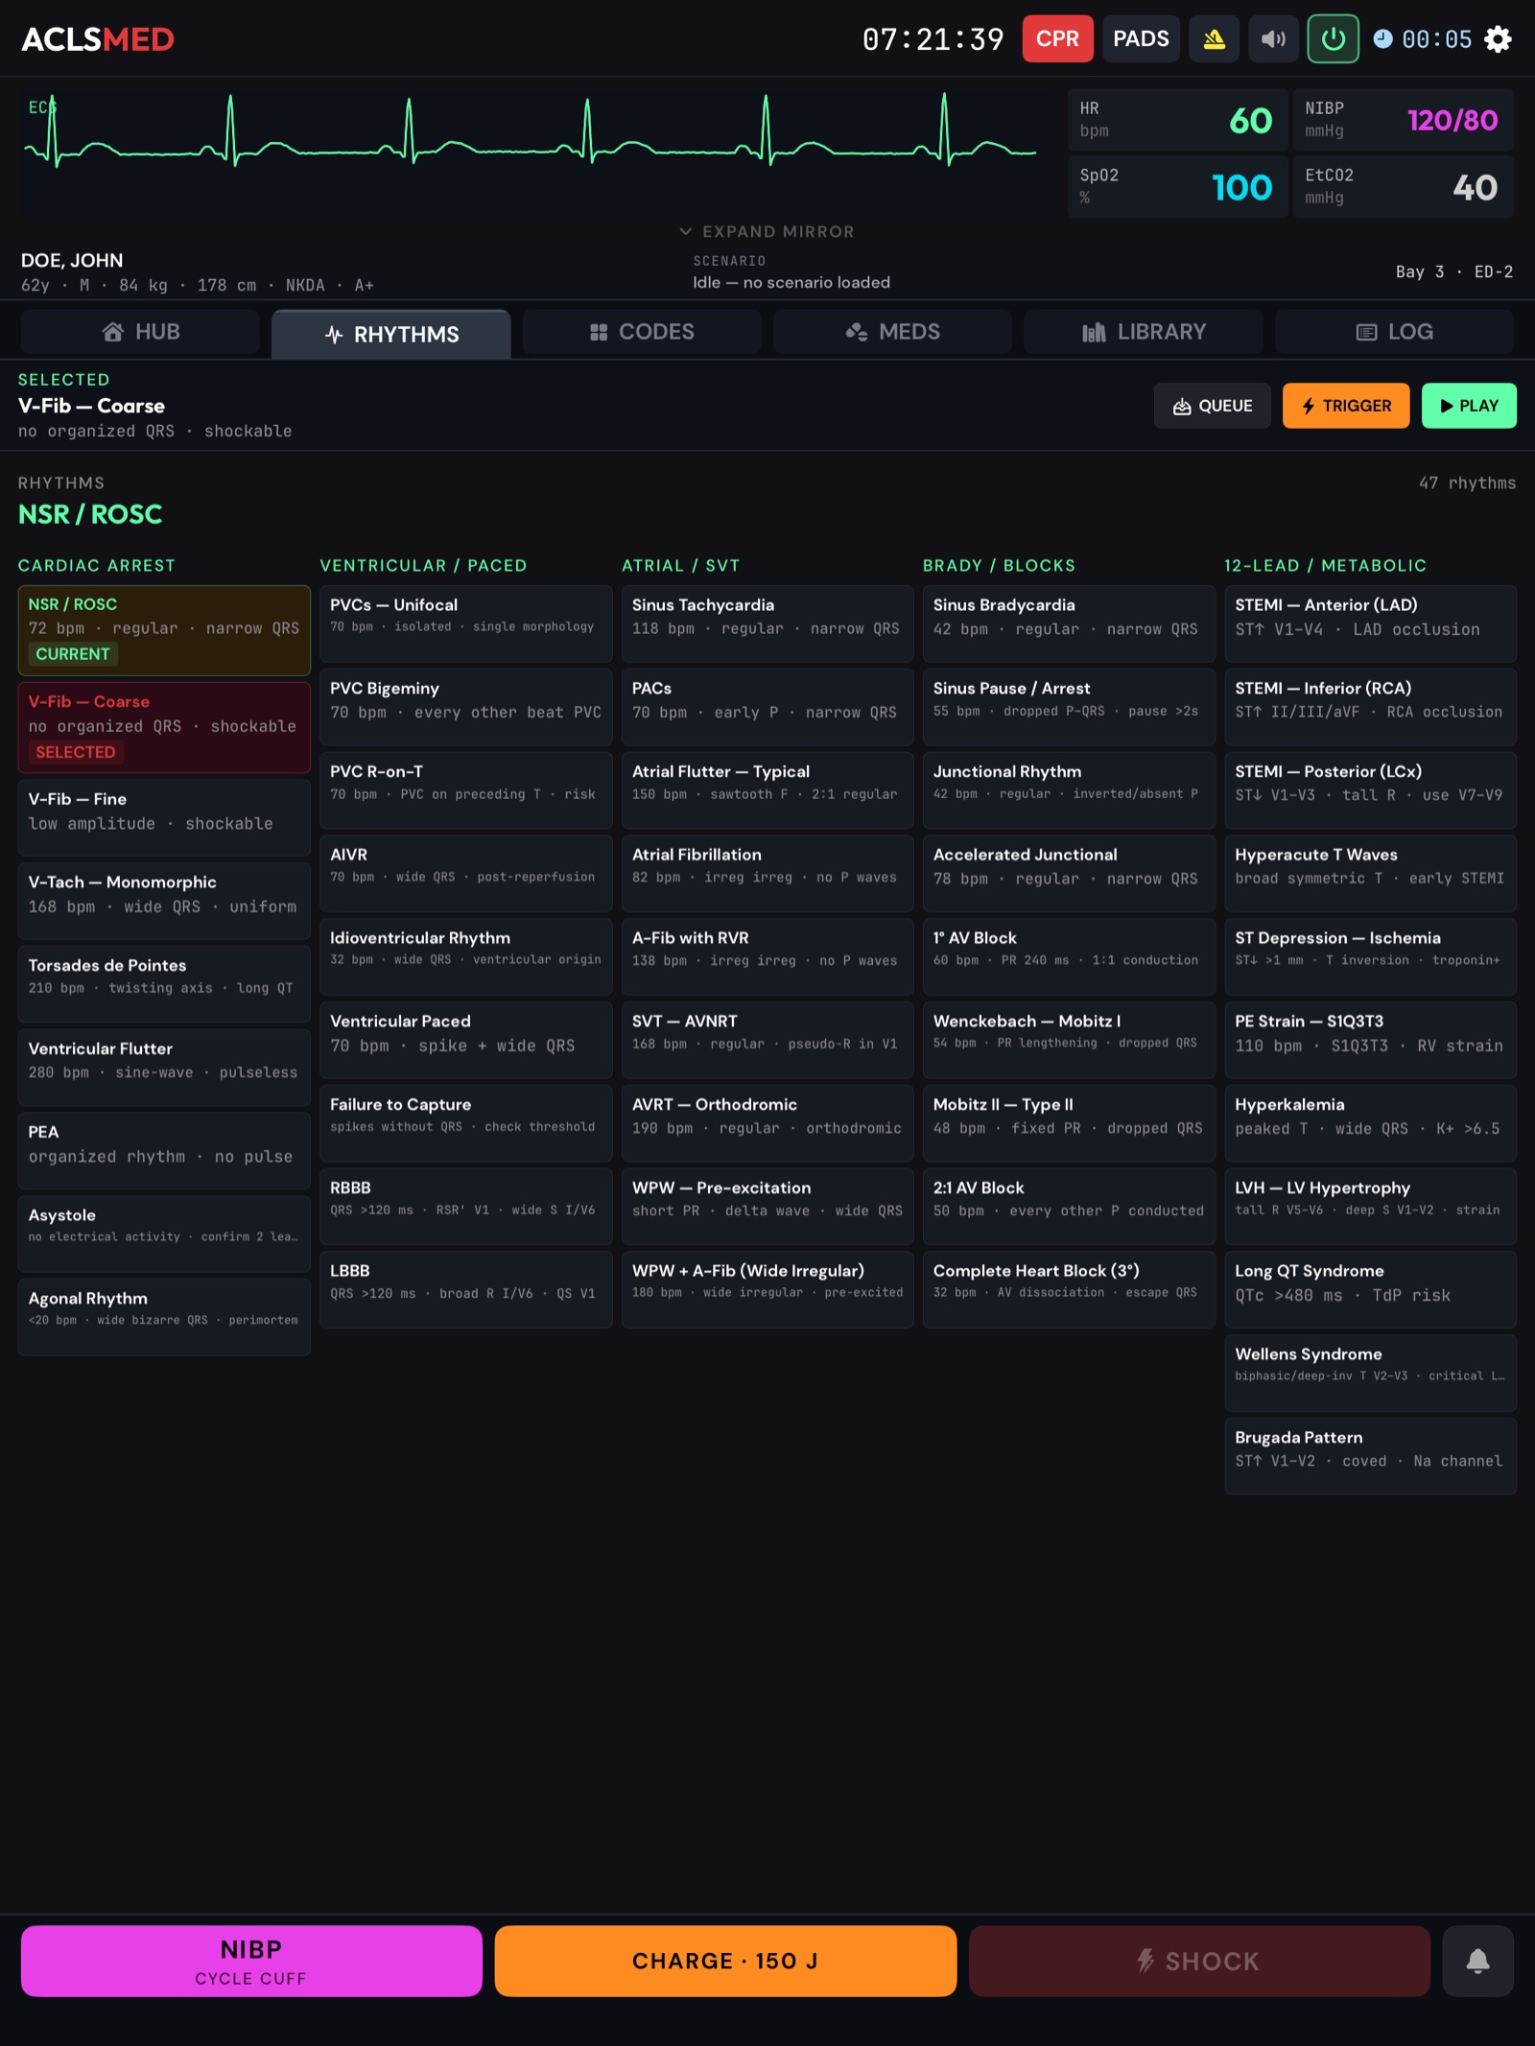Cycle the NIBP cuff
The height and width of the screenshot is (2046, 1535).
(x=251, y=1961)
